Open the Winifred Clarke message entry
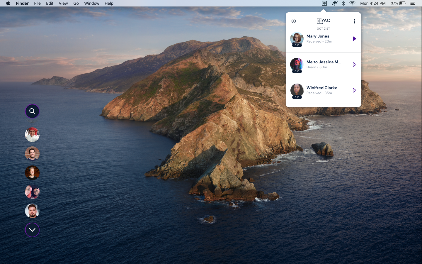422x264 pixels. (x=322, y=90)
